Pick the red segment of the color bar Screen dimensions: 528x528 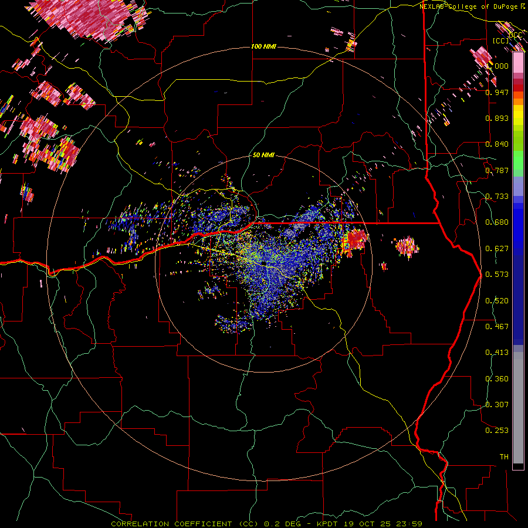tap(518, 88)
